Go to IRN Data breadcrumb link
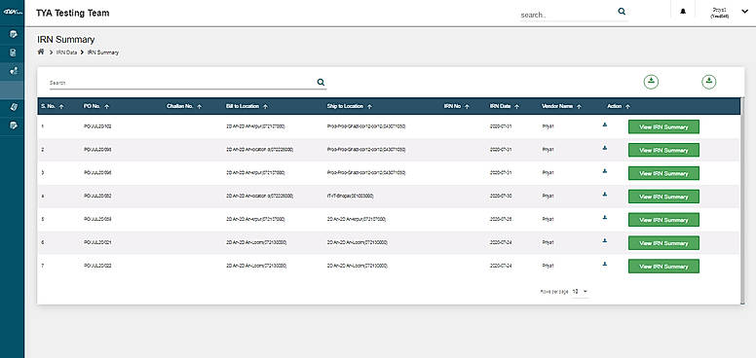Screen dimensions: 756x358 (66, 53)
